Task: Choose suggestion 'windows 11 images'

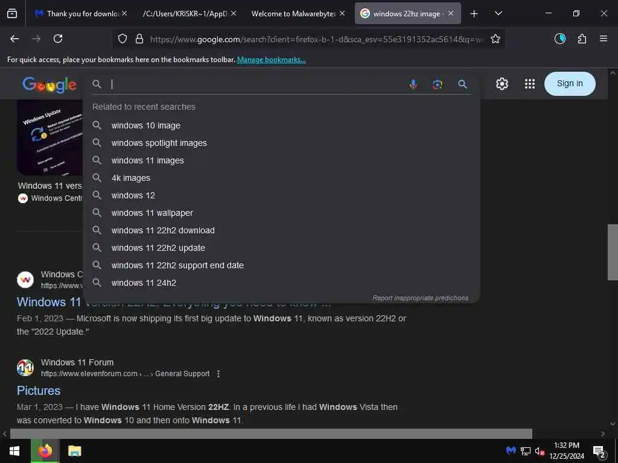Action: 281,160
